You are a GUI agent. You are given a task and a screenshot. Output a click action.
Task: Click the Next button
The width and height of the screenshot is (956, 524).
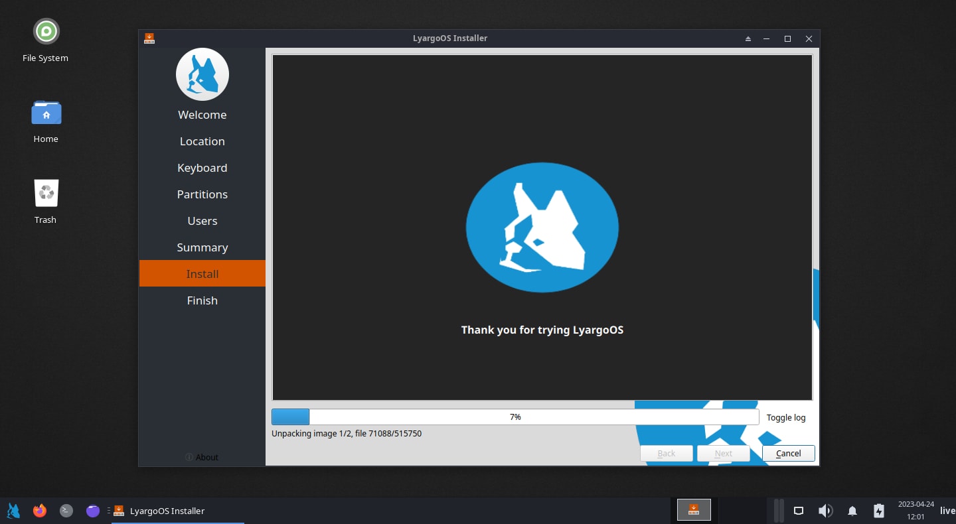click(724, 454)
